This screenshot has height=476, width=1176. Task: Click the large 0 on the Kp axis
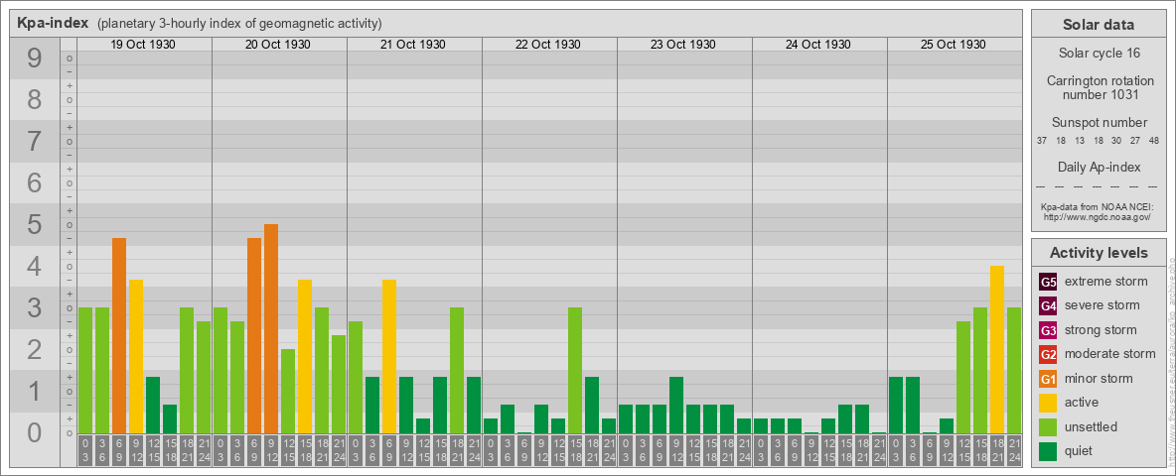[x=35, y=432]
